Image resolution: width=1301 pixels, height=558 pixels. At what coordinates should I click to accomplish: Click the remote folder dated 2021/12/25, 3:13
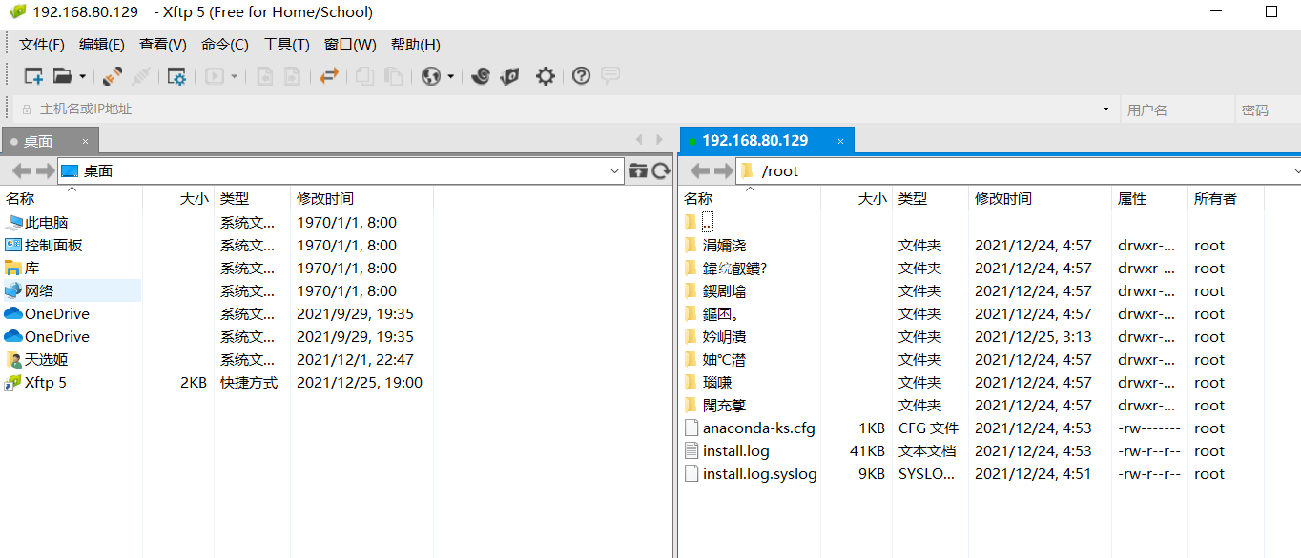click(725, 336)
